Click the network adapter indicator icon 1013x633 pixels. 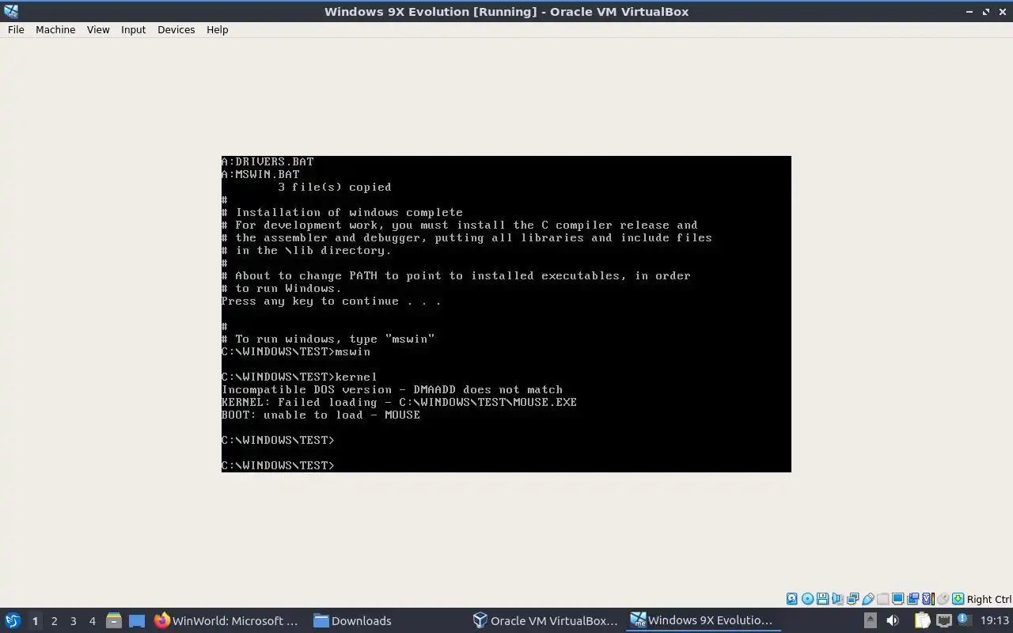click(853, 599)
